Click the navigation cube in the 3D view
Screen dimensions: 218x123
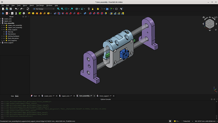[x=210, y=24]
